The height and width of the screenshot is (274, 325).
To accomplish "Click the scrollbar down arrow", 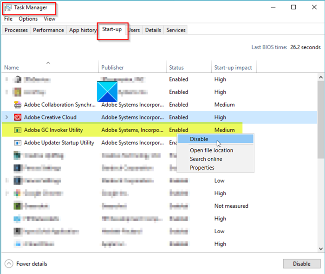I will 321,249.
